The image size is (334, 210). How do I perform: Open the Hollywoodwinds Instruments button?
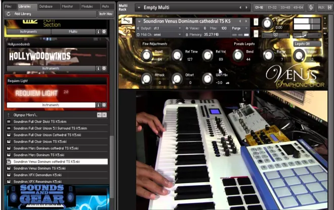tap(51, 68)
